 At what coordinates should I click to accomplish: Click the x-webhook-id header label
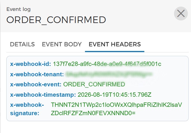pos(31,64)
